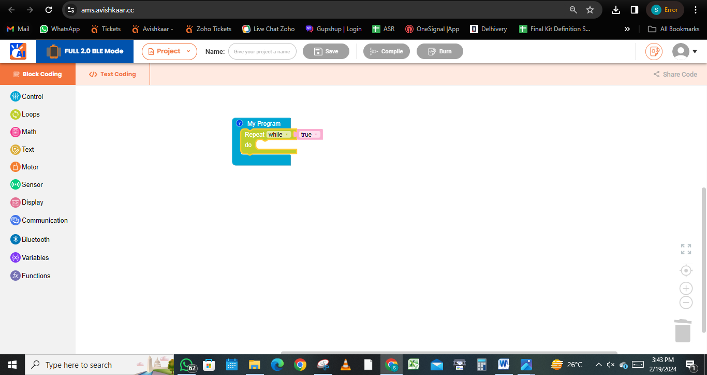The image size is (707, 375).
Task: Click the Chrome profile Error button
Action: 665,10
